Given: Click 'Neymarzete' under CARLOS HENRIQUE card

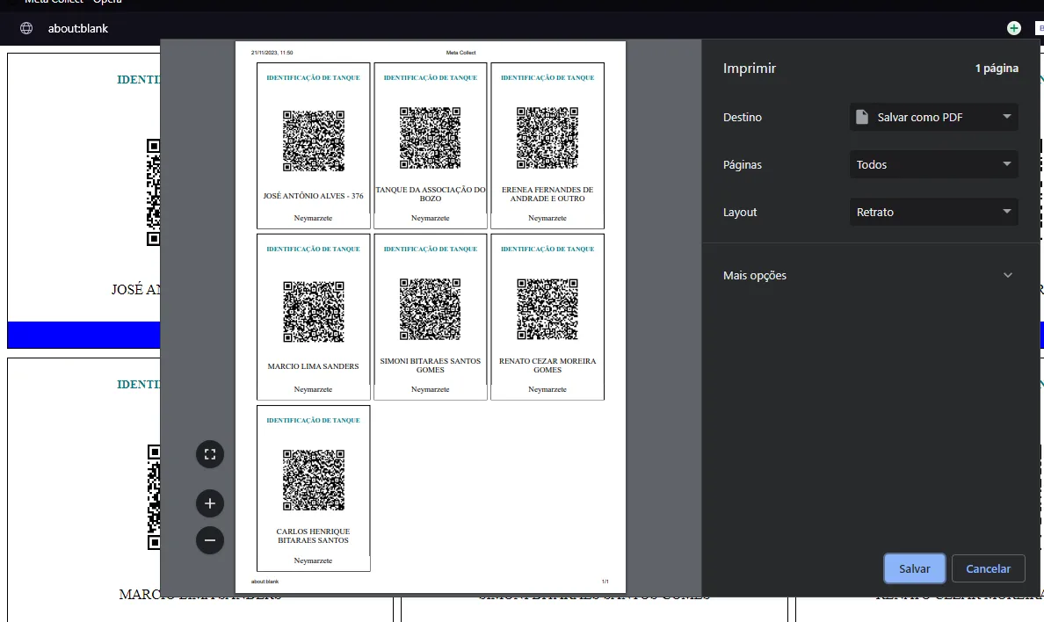Looking at the screenshot, I should [x=313, y=561].
